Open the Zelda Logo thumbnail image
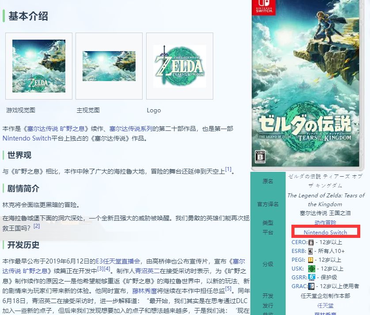Image resolution: width=370 pixels, height=315 pixels. [x=180, y=66]
